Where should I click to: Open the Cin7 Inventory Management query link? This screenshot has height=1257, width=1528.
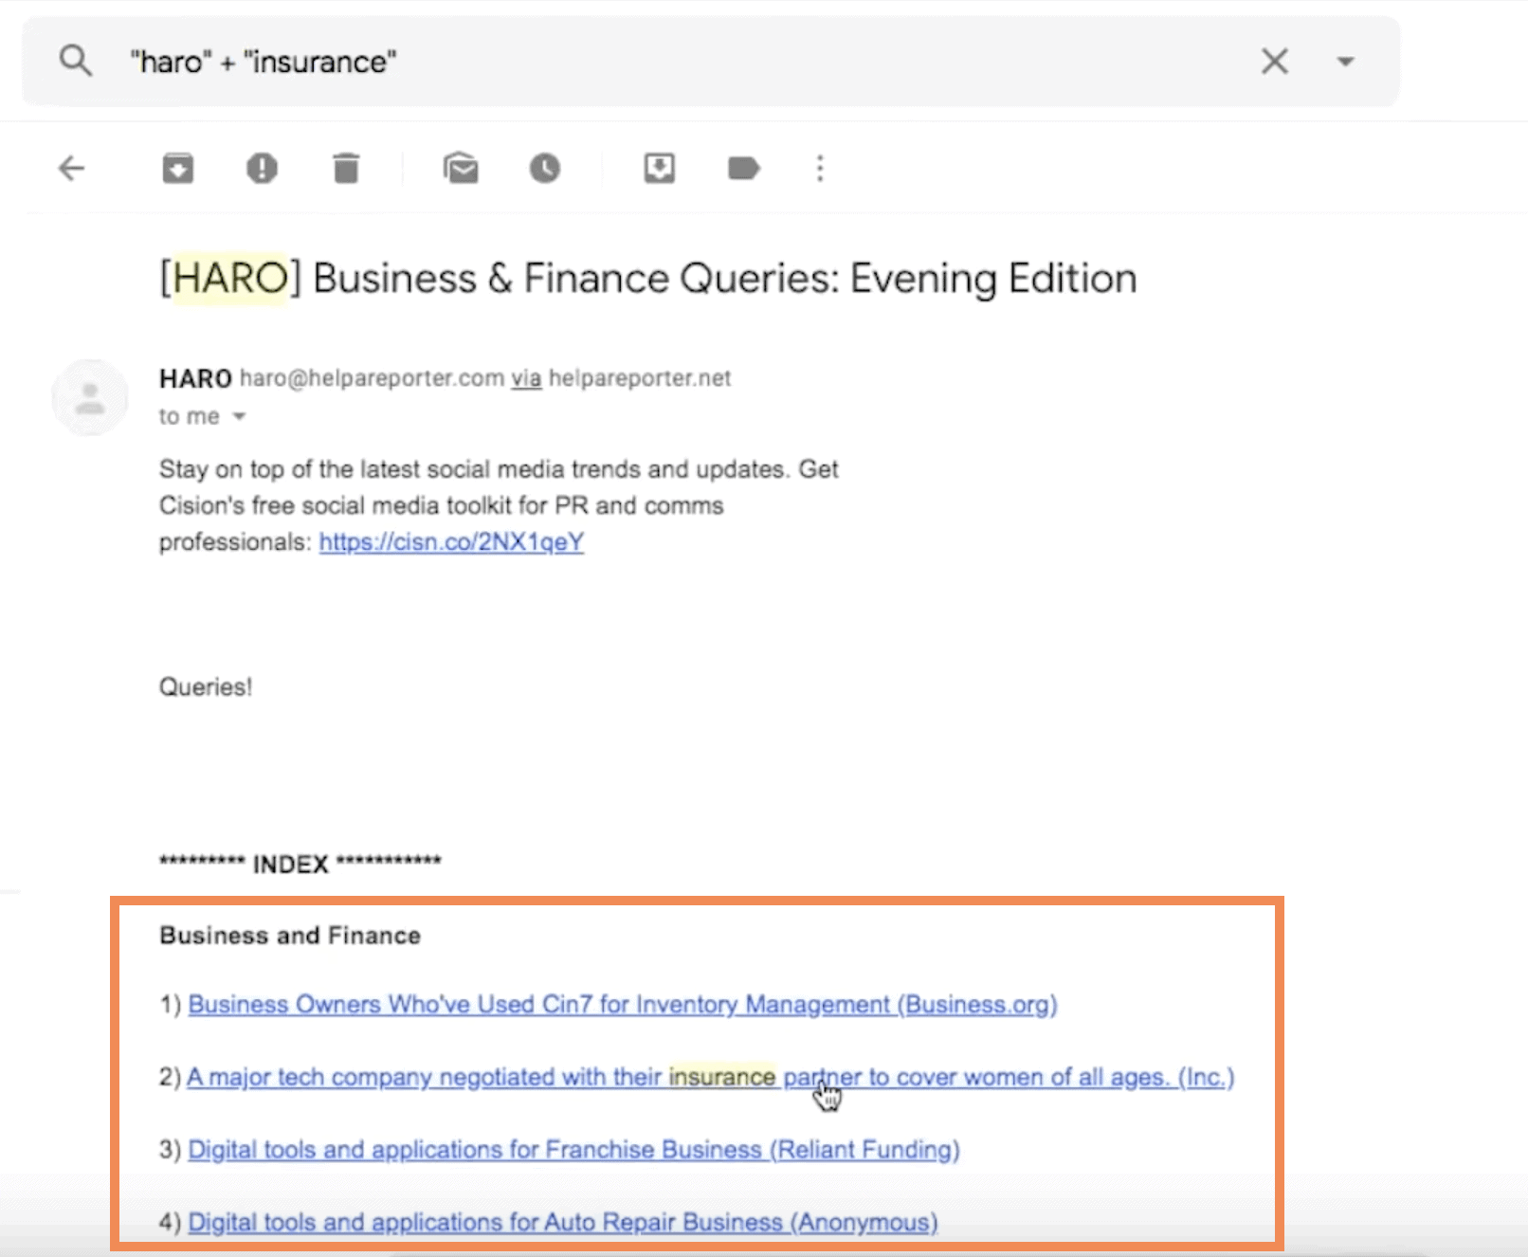(623, 1005)
